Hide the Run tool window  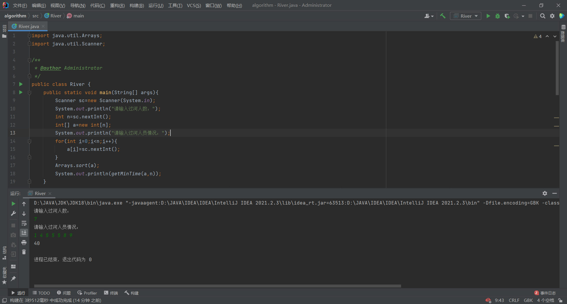(555, 193)
